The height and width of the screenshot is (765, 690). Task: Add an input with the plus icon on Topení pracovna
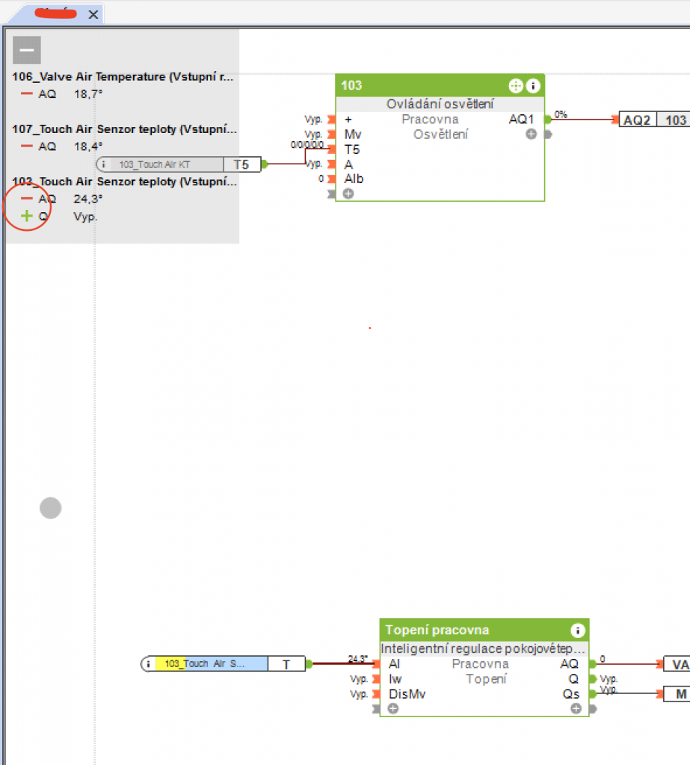(x=392, y=707)
